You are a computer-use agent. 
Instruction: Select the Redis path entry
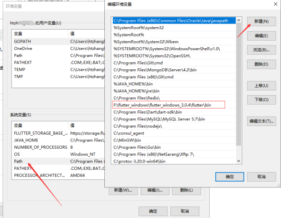[174, 98]
